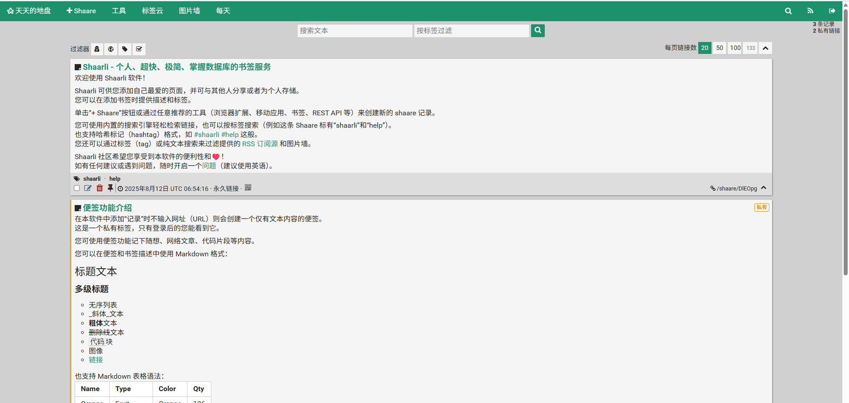
Task: Open the 图片墙 menu item
Action: [x=189, y=11]
